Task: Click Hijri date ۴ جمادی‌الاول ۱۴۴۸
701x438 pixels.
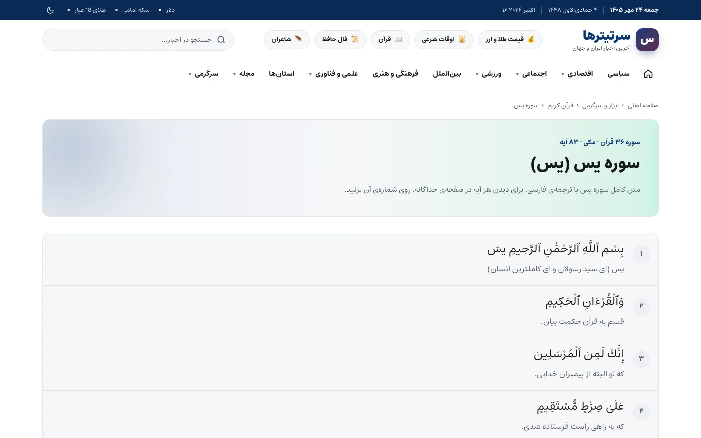Action: click(572, 10)
